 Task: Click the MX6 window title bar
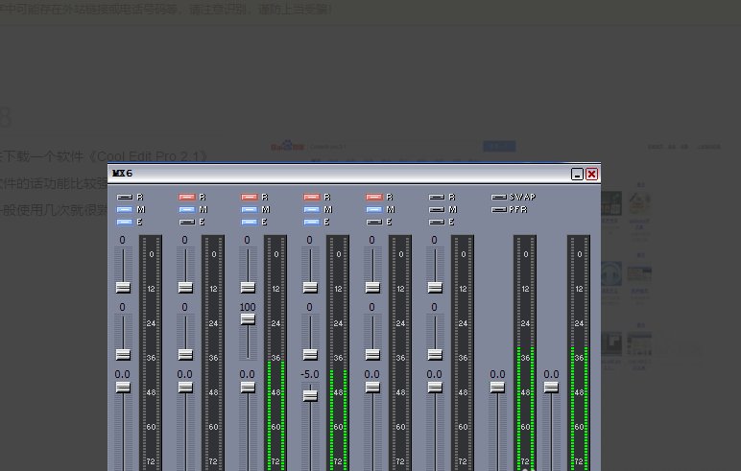[336, 174]
